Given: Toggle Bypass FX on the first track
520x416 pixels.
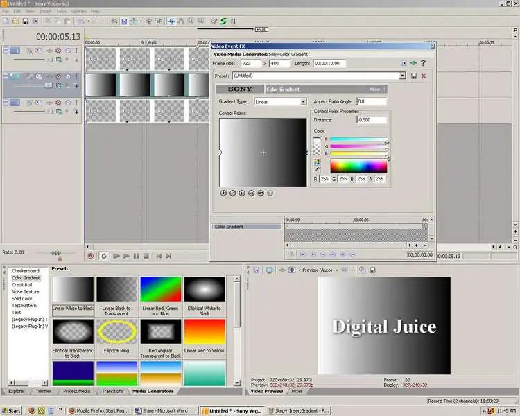Looking at the screenshot, I should [x=30, y=51].
